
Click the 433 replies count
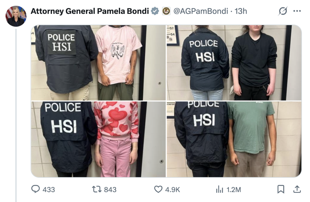pyautogui.click(x=49, y=190)
